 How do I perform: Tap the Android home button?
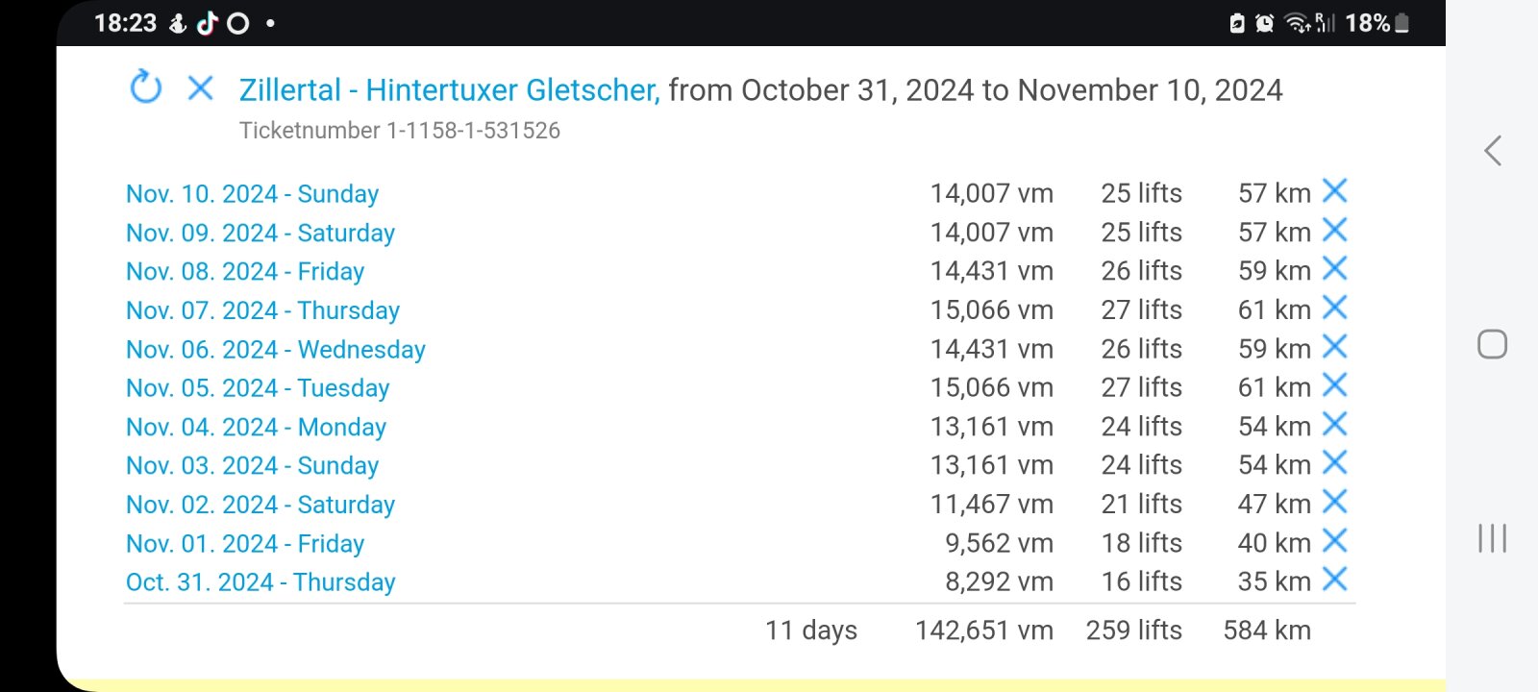coord(1492,344)
